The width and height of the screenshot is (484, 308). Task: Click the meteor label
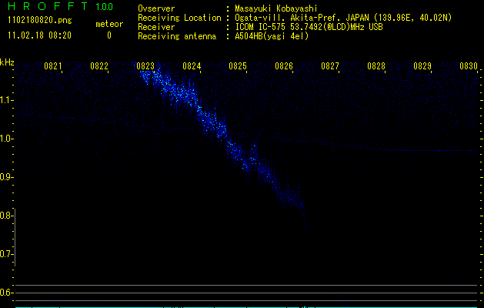click(109, 24)
